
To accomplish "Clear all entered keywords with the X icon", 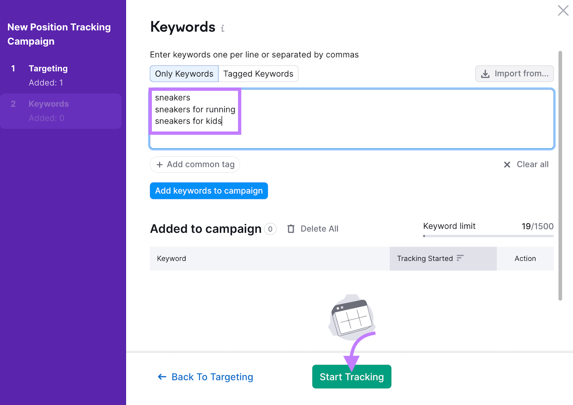I will pos(507,165).
